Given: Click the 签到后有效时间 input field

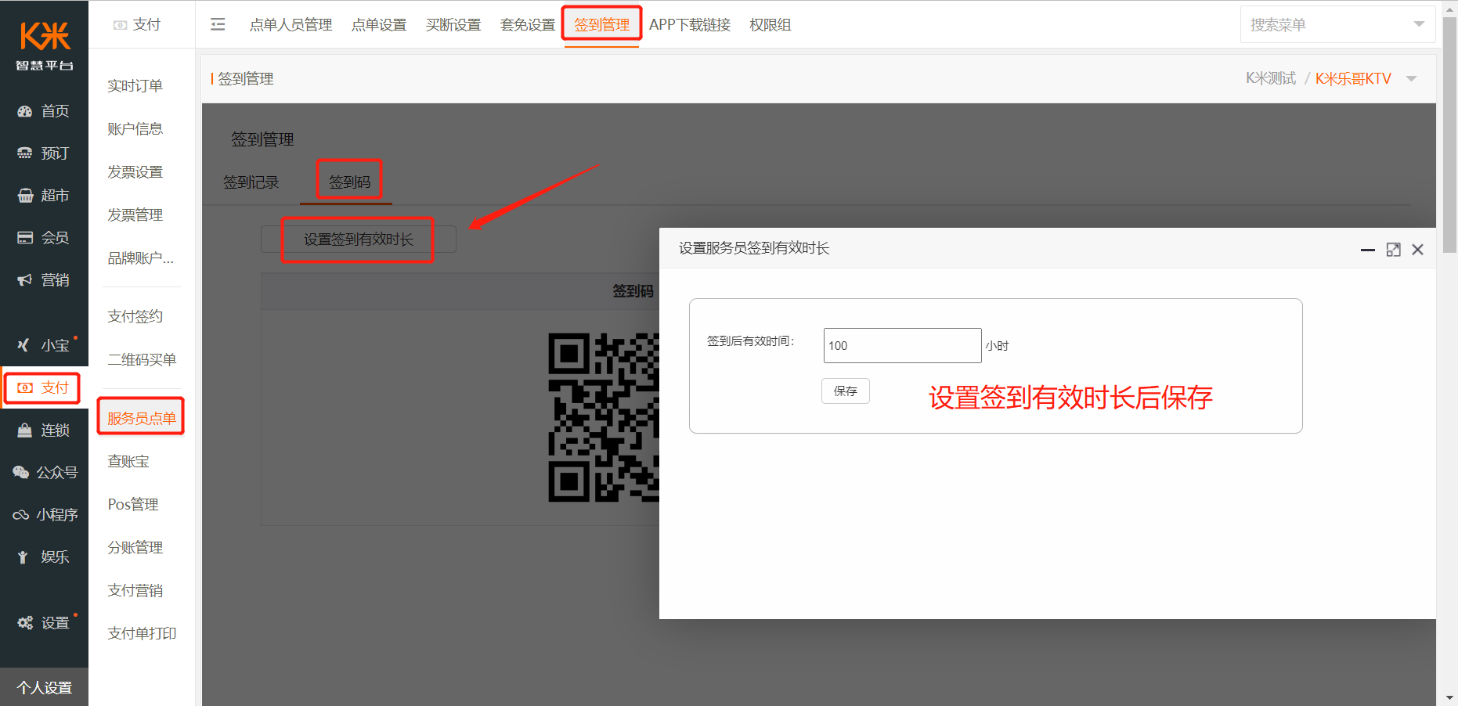Looking at the screenshot, I should [902, 345].
